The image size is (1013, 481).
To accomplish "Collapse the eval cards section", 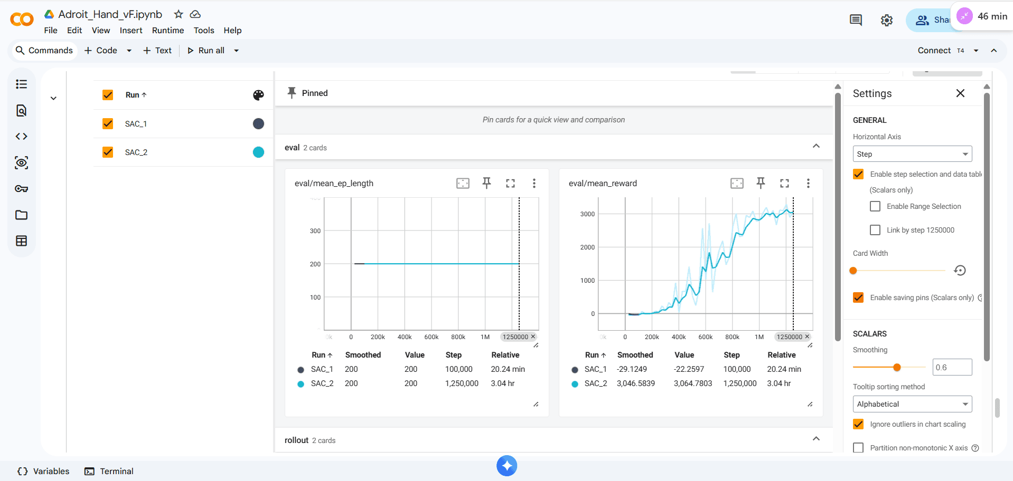I will click(x=816, y=146).
